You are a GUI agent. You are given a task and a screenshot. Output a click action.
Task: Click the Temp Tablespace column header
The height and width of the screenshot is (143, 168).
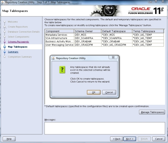tap(148, 31)
